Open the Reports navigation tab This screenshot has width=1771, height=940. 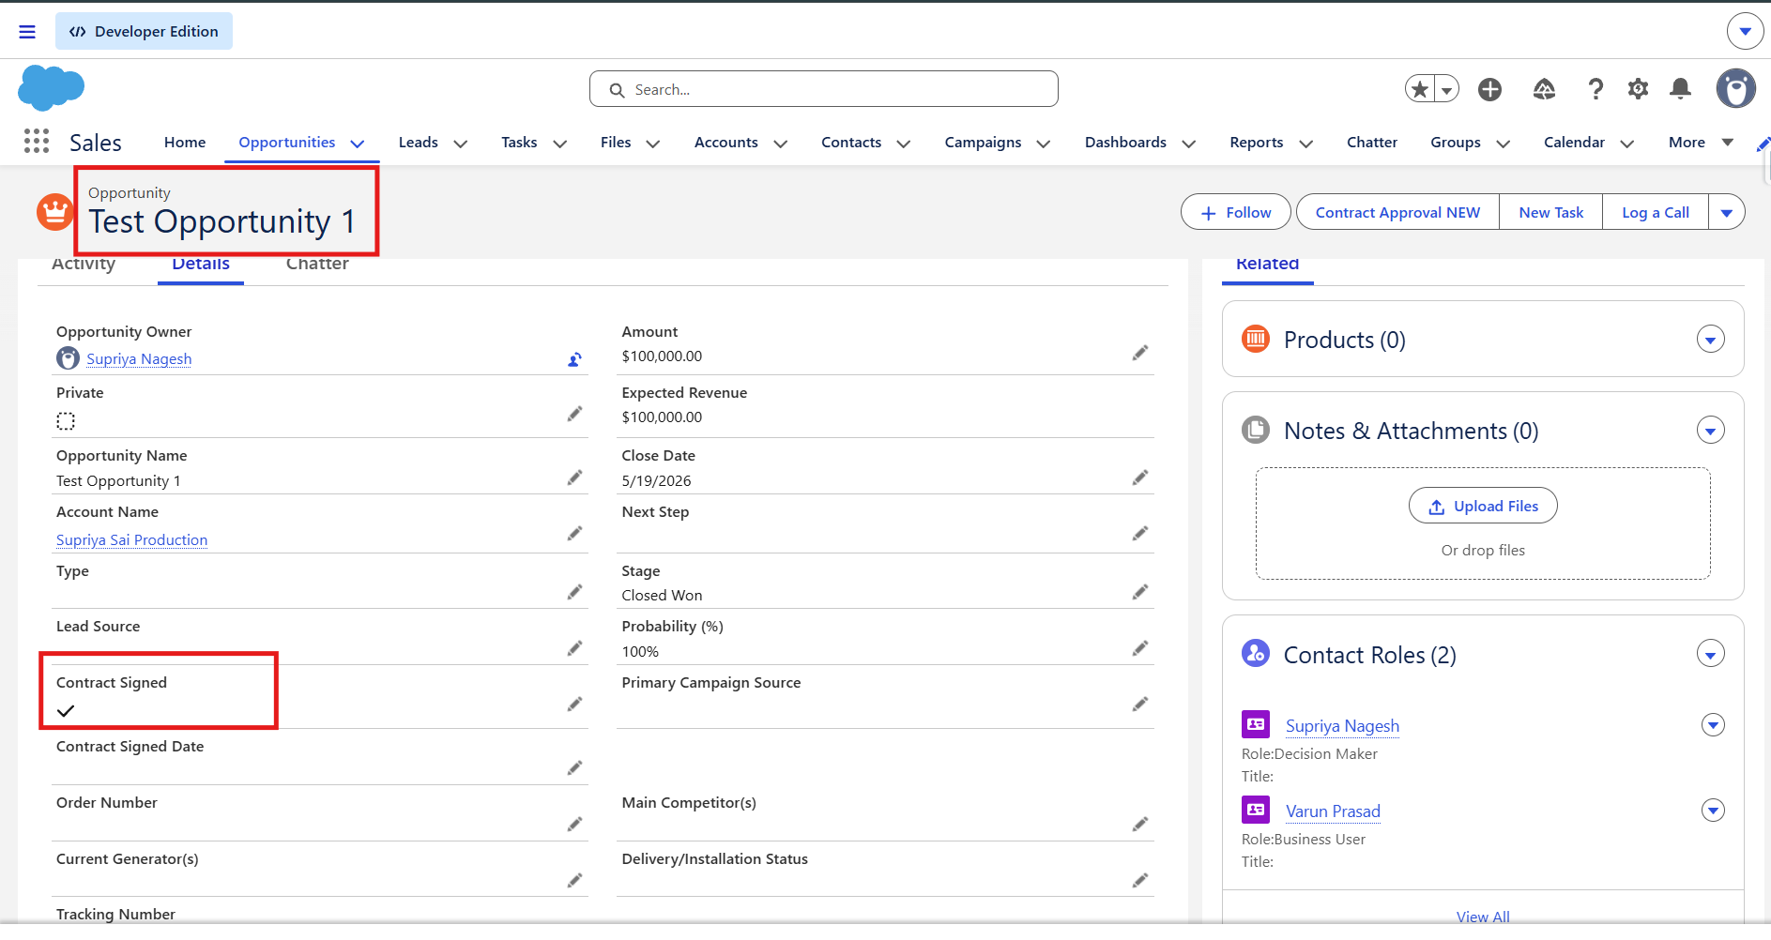pos(1256,143)
